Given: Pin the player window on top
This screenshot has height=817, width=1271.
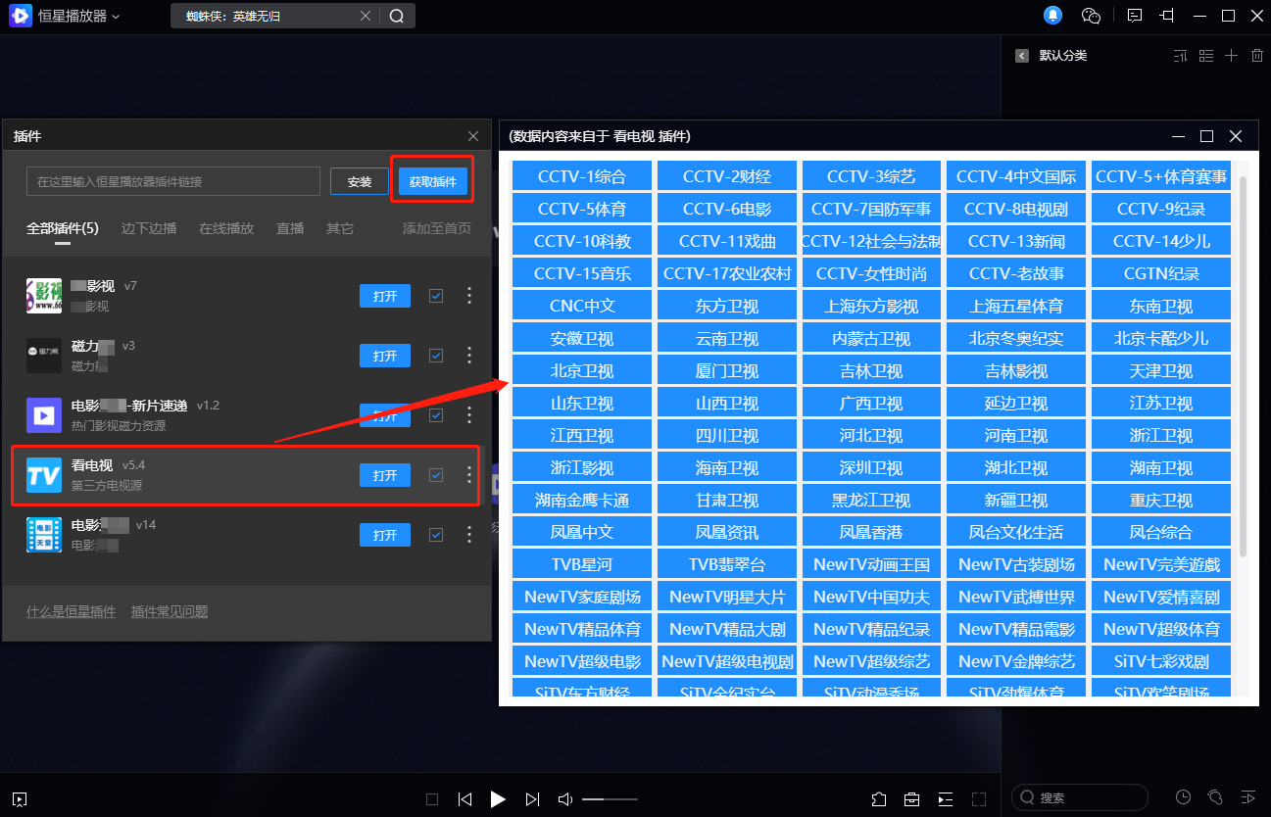Looking at the screenshot, I should pyautogui.click(x=1166, y=16).
